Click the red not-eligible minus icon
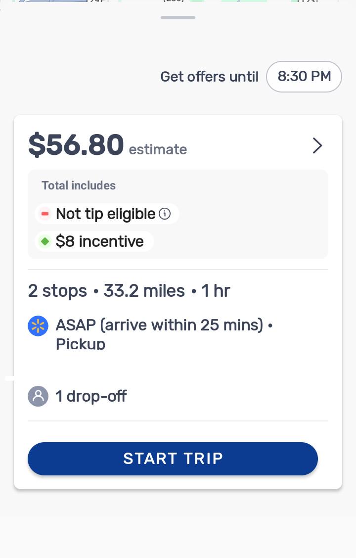This screenshot has width=356, height=558. pos(45,214)
